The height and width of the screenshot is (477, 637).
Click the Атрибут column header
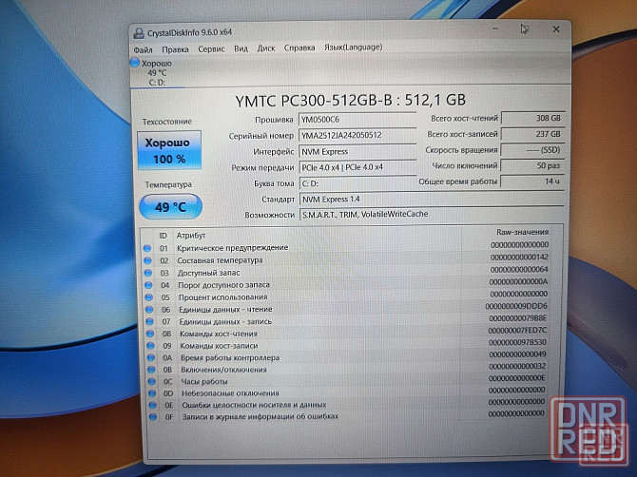pyautogui.click(x=191, y=236)
